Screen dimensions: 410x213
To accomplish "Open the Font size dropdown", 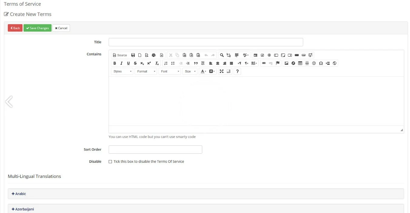I will [x=190, y=71].
